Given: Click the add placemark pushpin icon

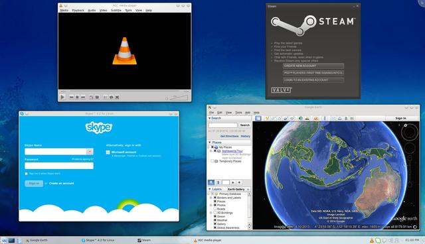Looking at the screenshot, I should click(267, 118).
